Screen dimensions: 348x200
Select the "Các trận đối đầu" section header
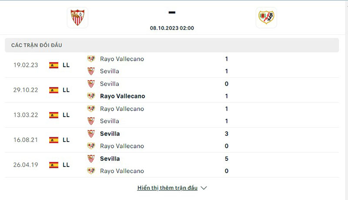40,46
